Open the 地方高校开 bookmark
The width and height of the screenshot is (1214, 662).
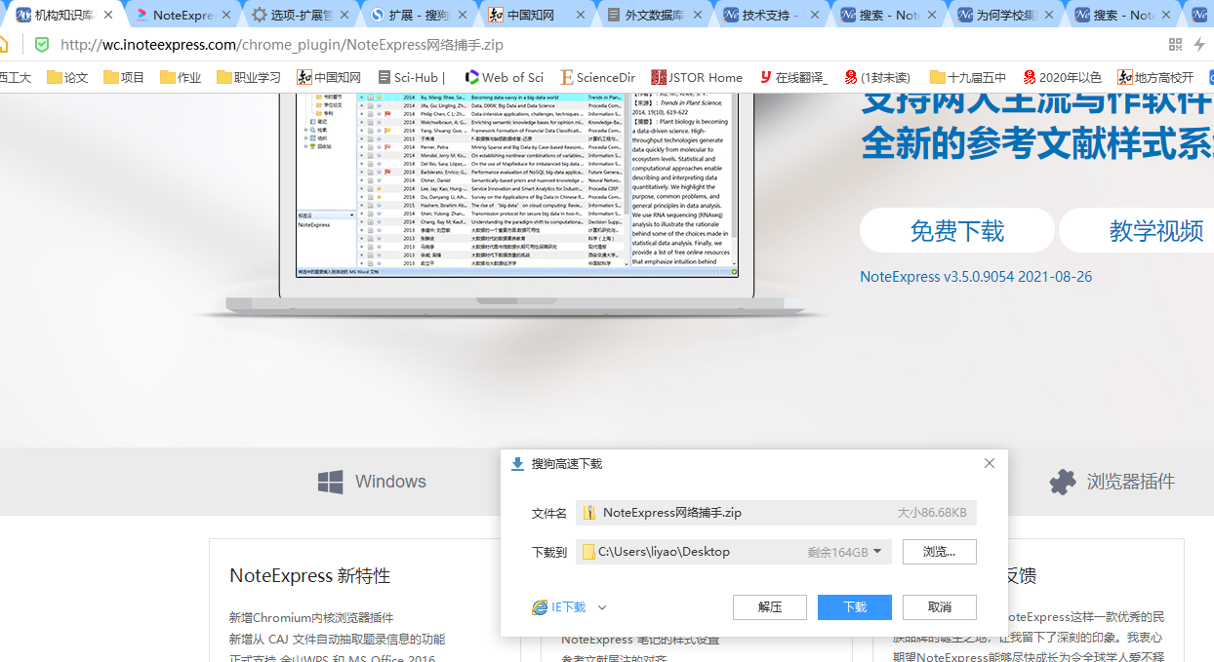click(x=1155, y=77)
